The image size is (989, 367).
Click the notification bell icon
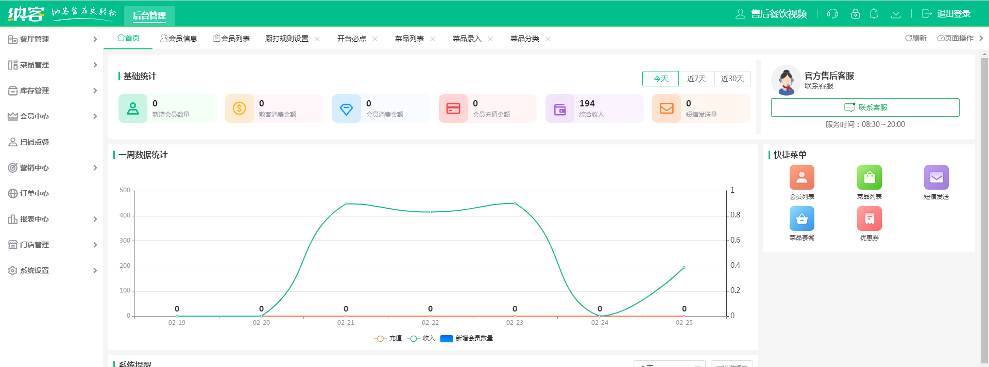coord(874,14)
